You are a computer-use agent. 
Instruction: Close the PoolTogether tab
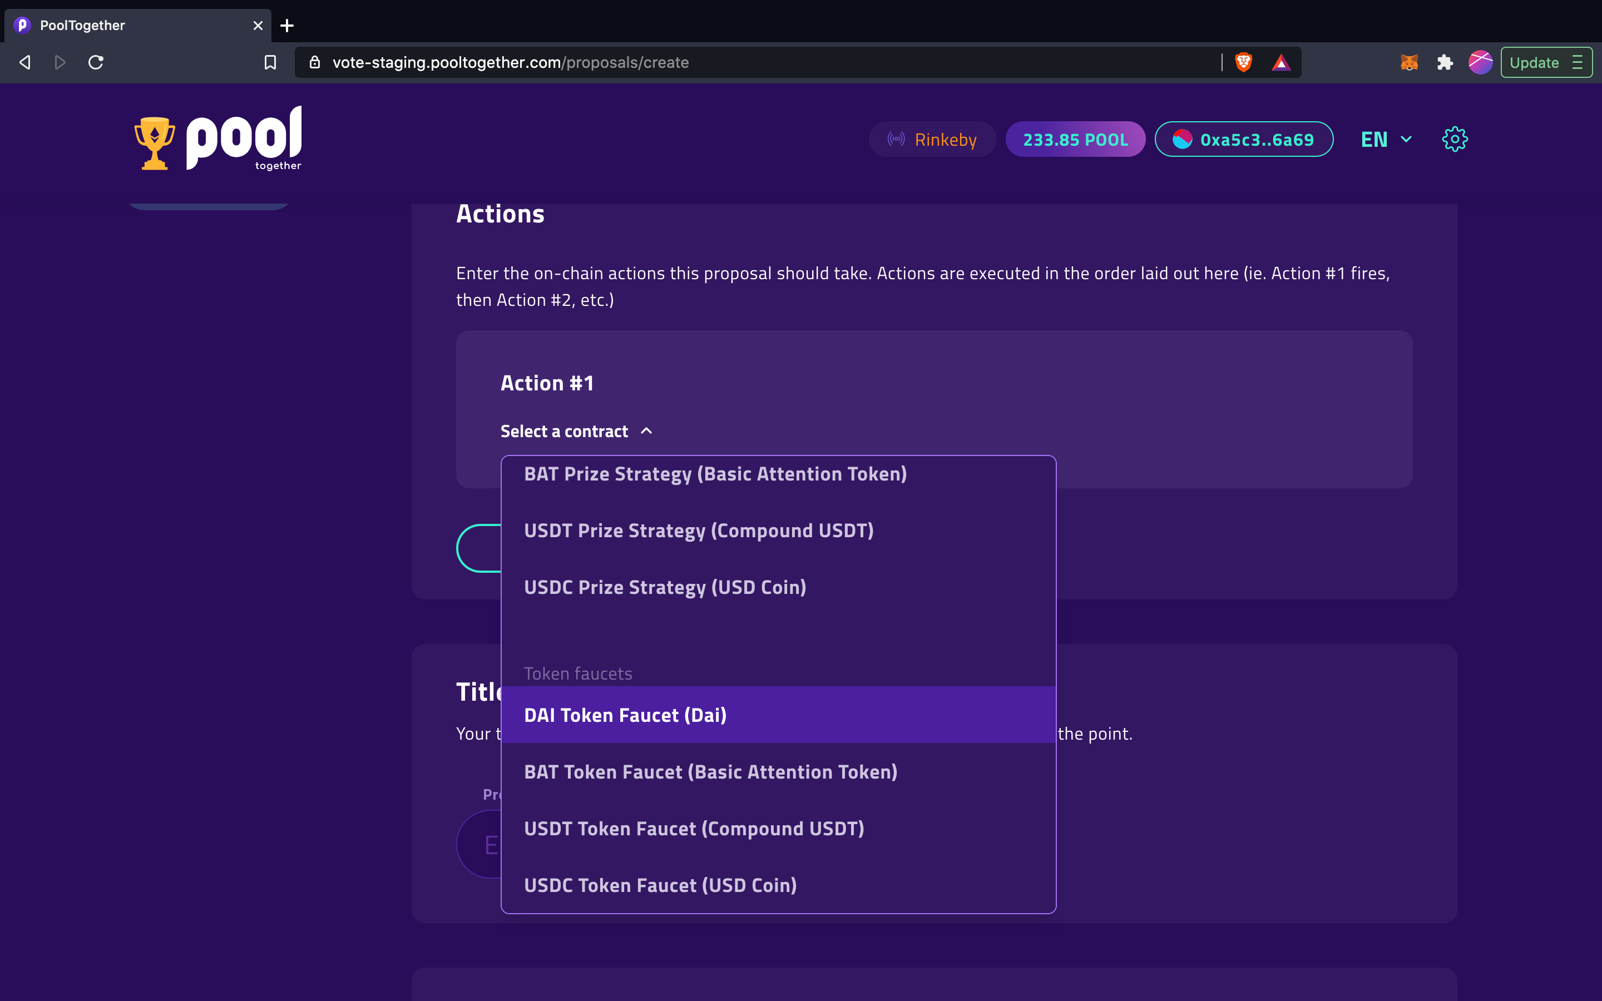coord(258,26)
